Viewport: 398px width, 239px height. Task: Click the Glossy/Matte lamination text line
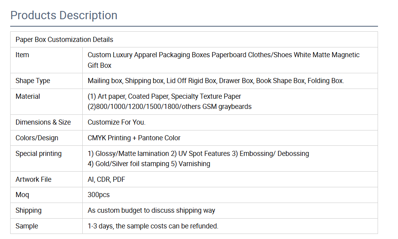point(198,154)
